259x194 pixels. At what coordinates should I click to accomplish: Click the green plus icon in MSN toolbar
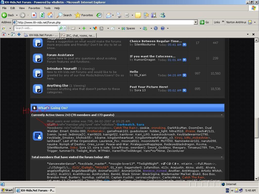(84, 28)
